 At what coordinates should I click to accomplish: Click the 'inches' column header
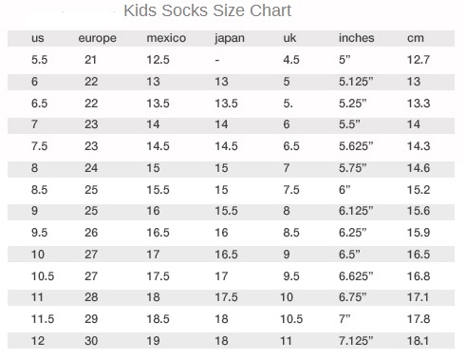[x=357, y=38]
